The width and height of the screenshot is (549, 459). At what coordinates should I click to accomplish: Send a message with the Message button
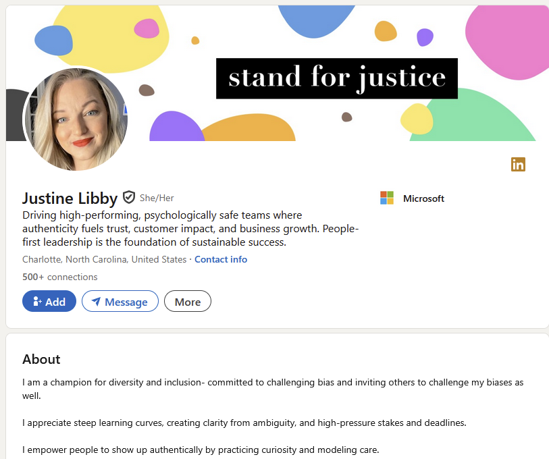tap(120, 302)
